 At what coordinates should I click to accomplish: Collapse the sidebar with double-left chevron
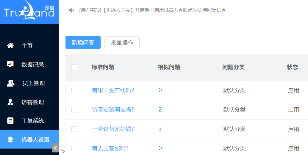[x=55, y=148]
